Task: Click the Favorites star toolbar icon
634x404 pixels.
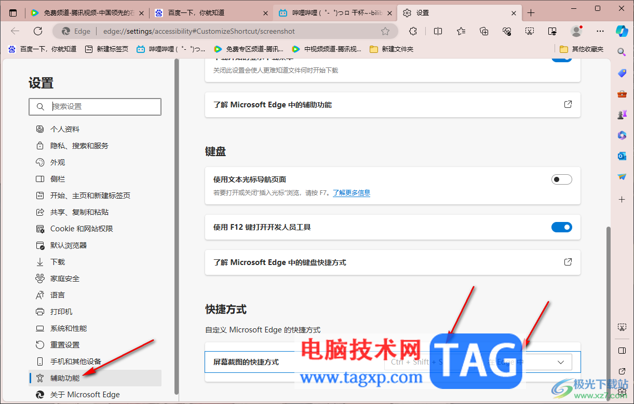Action: (x=461, y=31)
